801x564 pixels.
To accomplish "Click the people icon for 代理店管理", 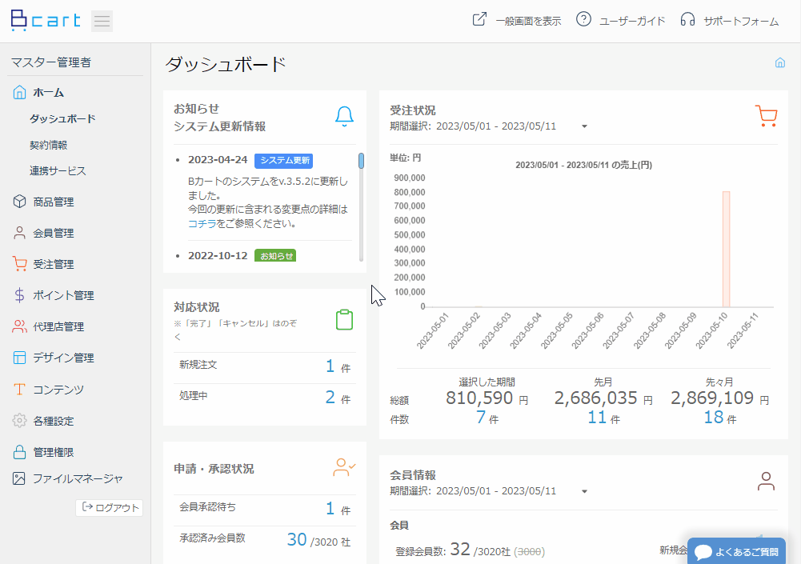I will pos(19,326).
